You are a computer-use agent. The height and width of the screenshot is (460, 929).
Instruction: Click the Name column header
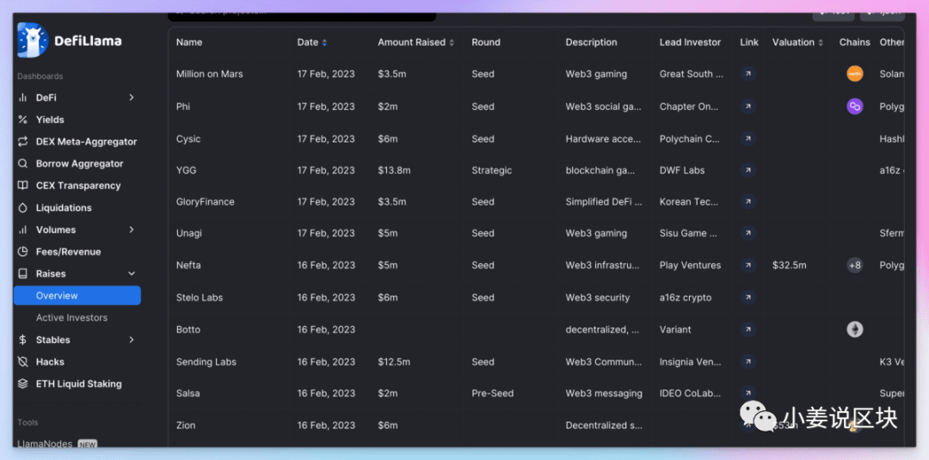pos(189,43)
